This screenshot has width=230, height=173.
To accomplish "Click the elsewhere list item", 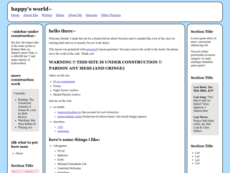I will tap(59, 122).
